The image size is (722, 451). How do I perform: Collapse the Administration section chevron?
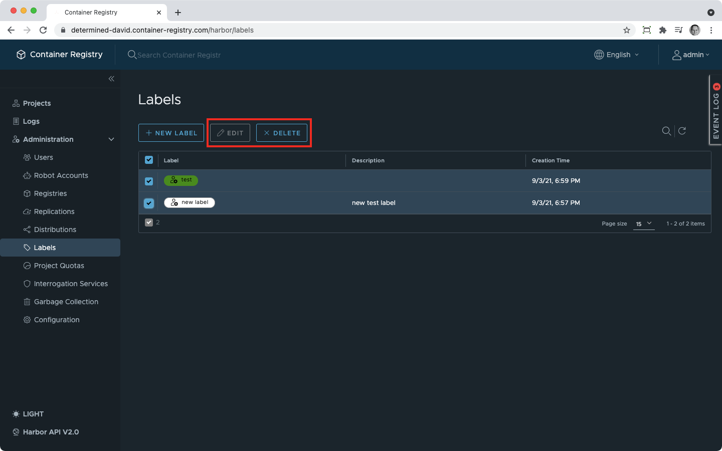[x=111, y=139]
